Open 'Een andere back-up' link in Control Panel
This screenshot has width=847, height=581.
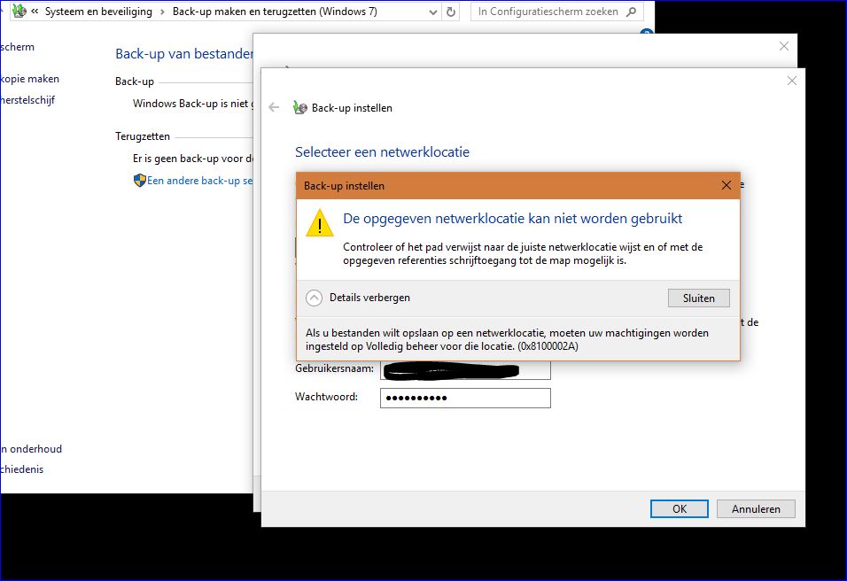(200, 181)
